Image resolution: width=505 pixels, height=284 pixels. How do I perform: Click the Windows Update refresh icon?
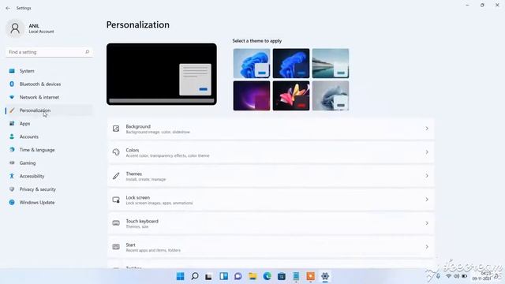12,203
